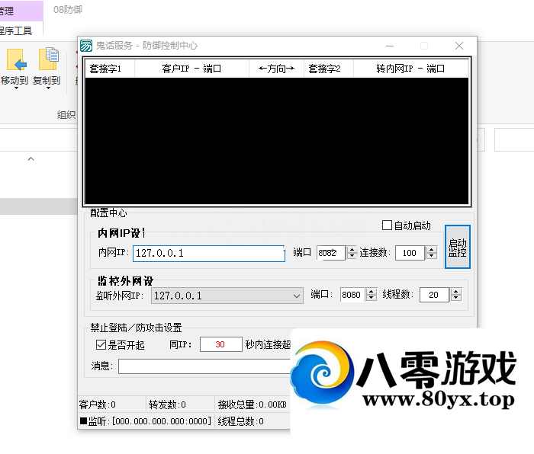Click the 转内网IP - 端口 column header
The height and width of the screenshot is (454, 534).
click(x=410, y=69)
